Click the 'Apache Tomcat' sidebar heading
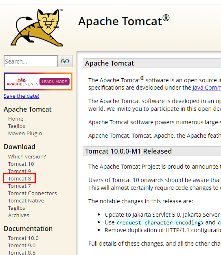This screenshot has width=221, height=255. click(x=28, y=109)
